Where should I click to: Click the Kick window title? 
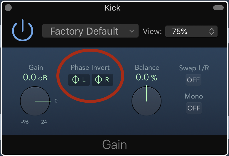click(112, 8)
